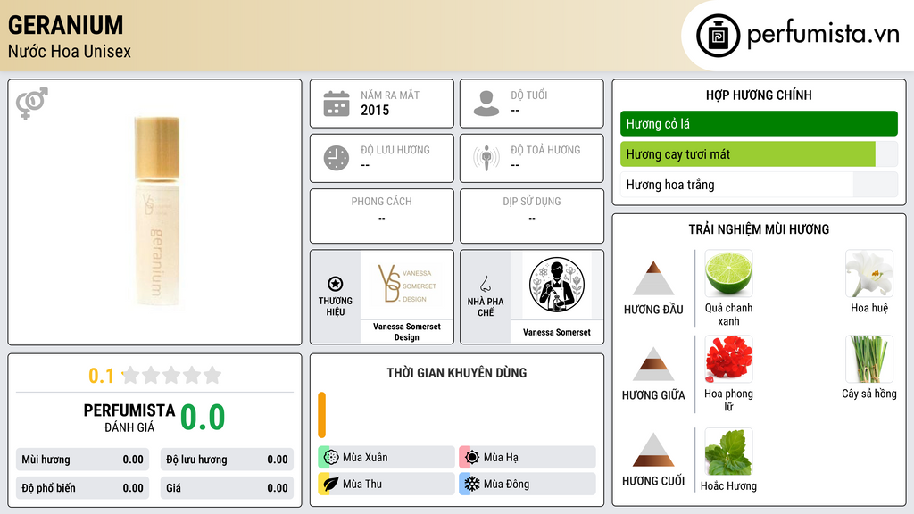Click the star badge icon above Thương Hiệu
The image size is (914, 514).
click(x=336, y=284)
